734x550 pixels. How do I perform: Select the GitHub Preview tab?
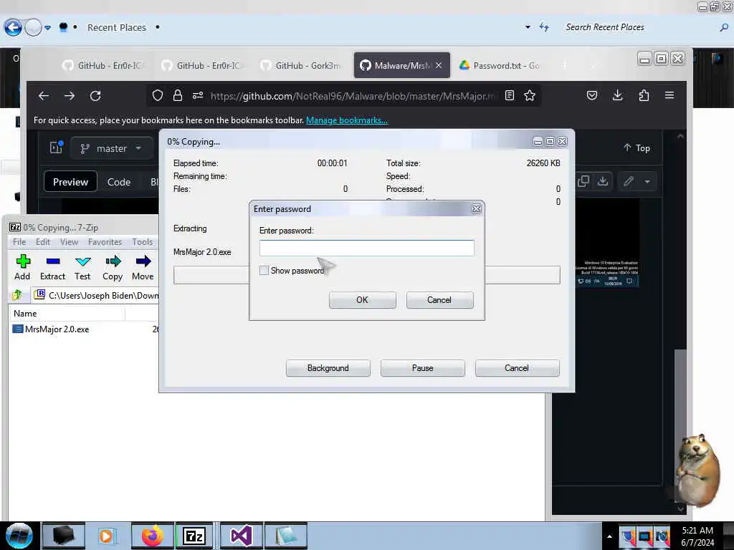[70, 182]
